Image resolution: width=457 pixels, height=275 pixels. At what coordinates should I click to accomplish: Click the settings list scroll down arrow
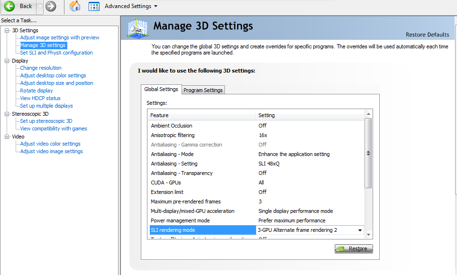[x=368, y=235]
